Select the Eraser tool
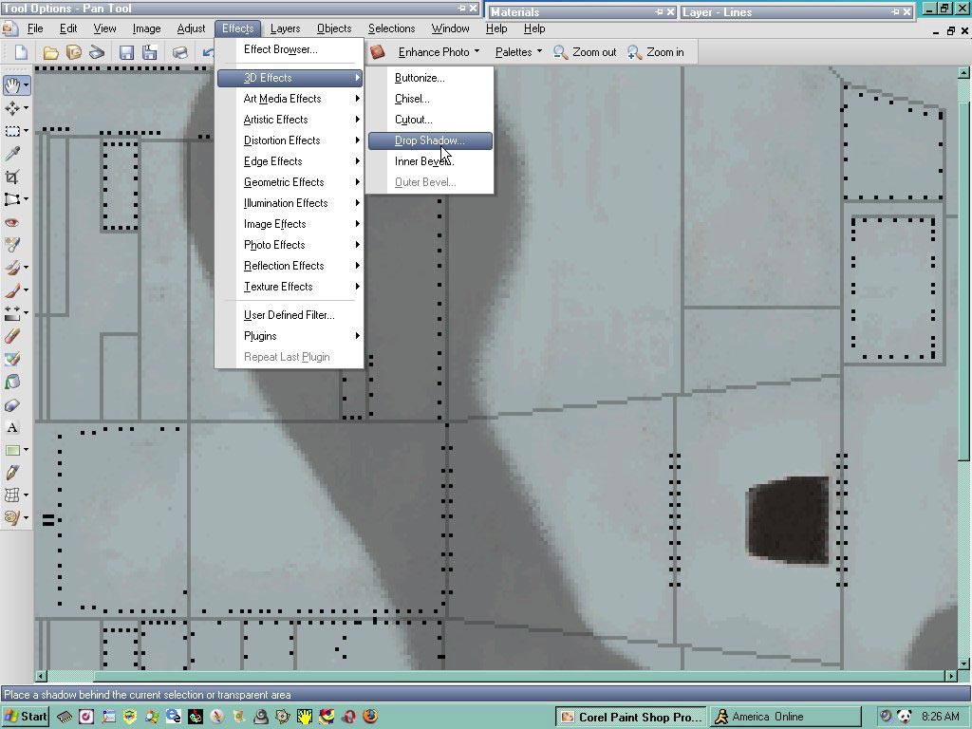 tap(12, 336)
